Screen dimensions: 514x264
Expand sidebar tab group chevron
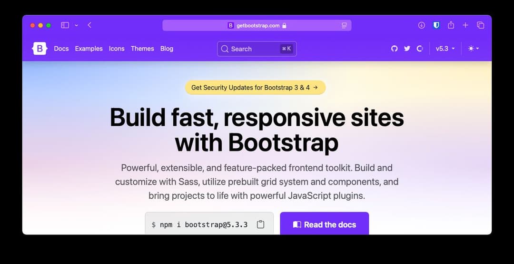76,25
